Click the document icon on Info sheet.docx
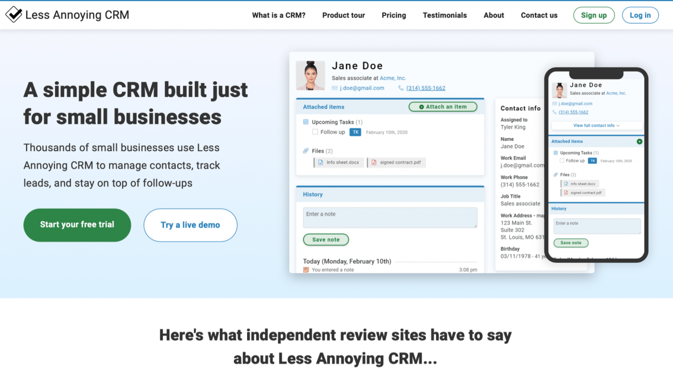 click(320, 162)
